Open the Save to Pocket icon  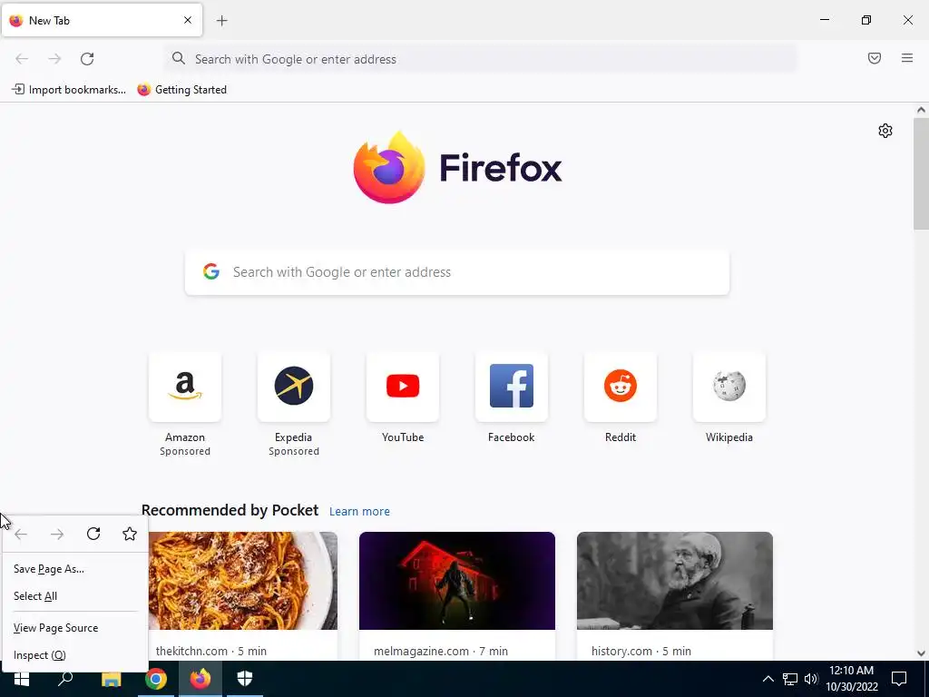874,58
